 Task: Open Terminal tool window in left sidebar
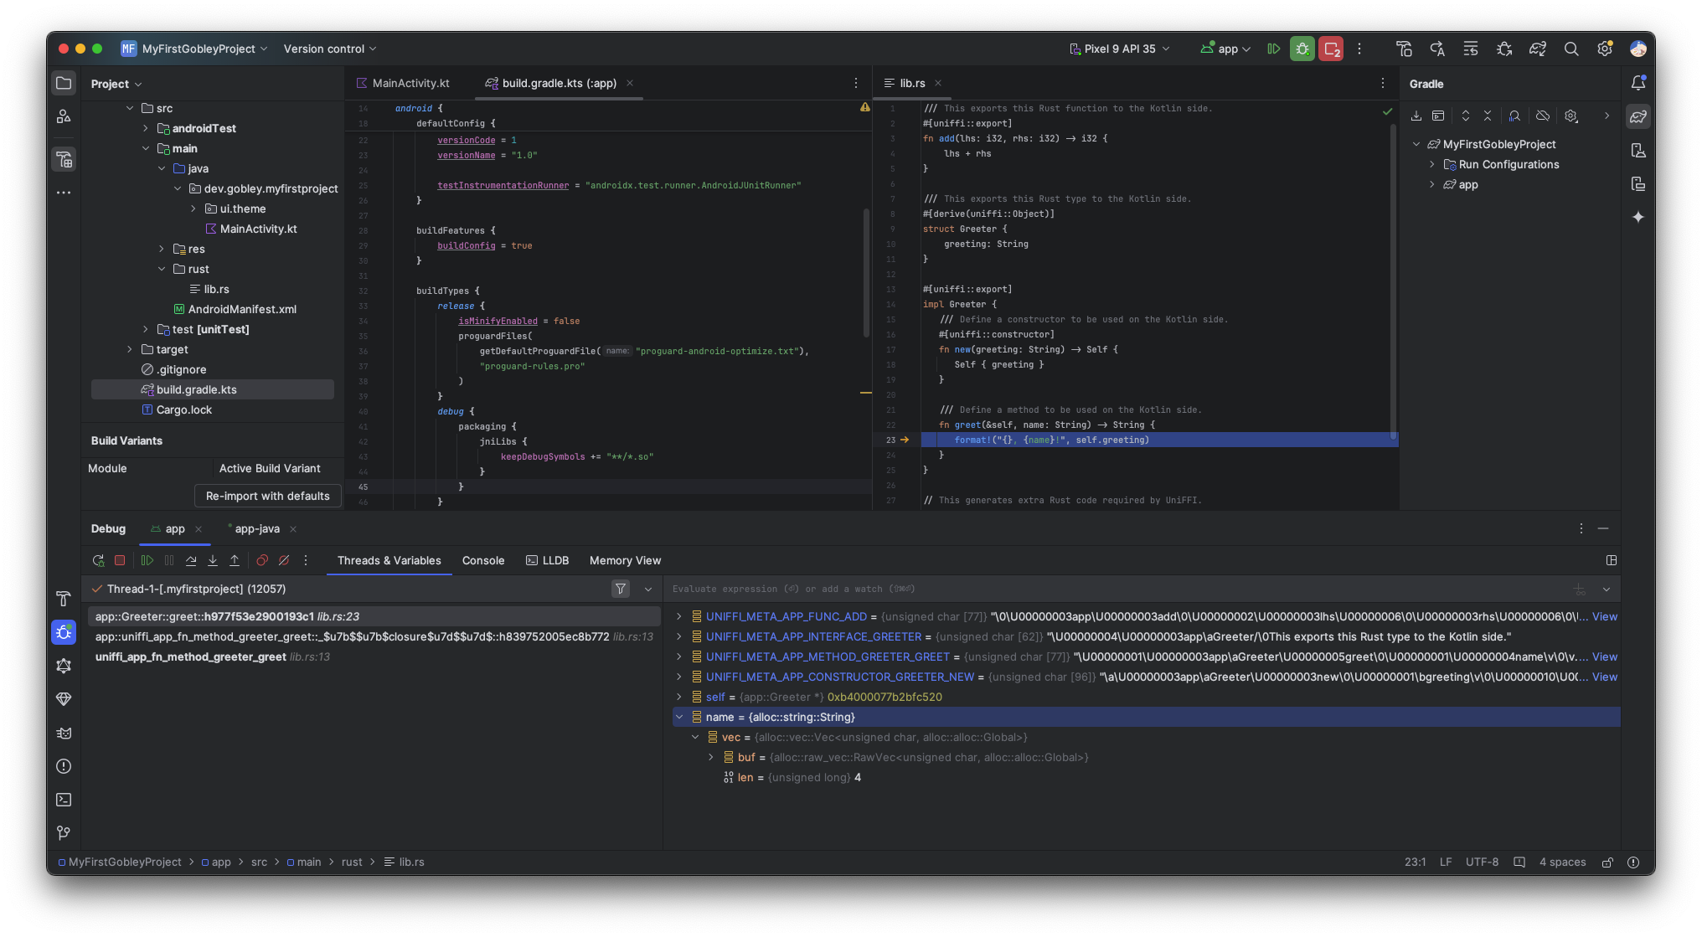click(64, 800)
